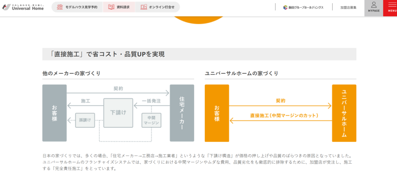Open 加盟店募集 link

(x=349, y=8)
